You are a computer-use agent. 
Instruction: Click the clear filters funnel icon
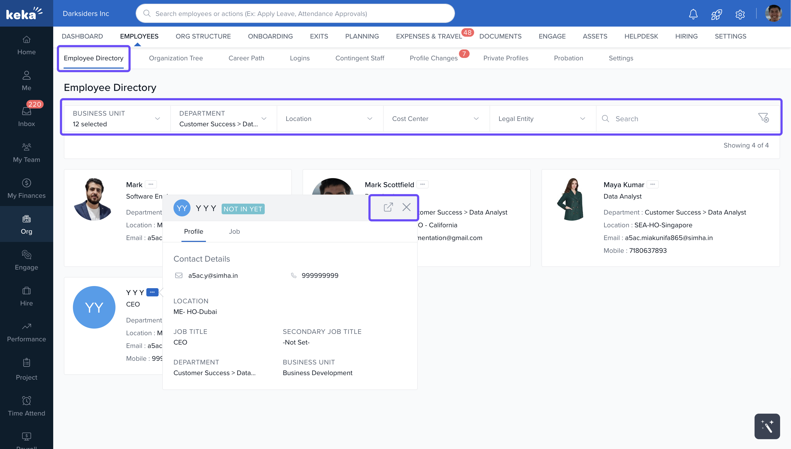point(764,118)
